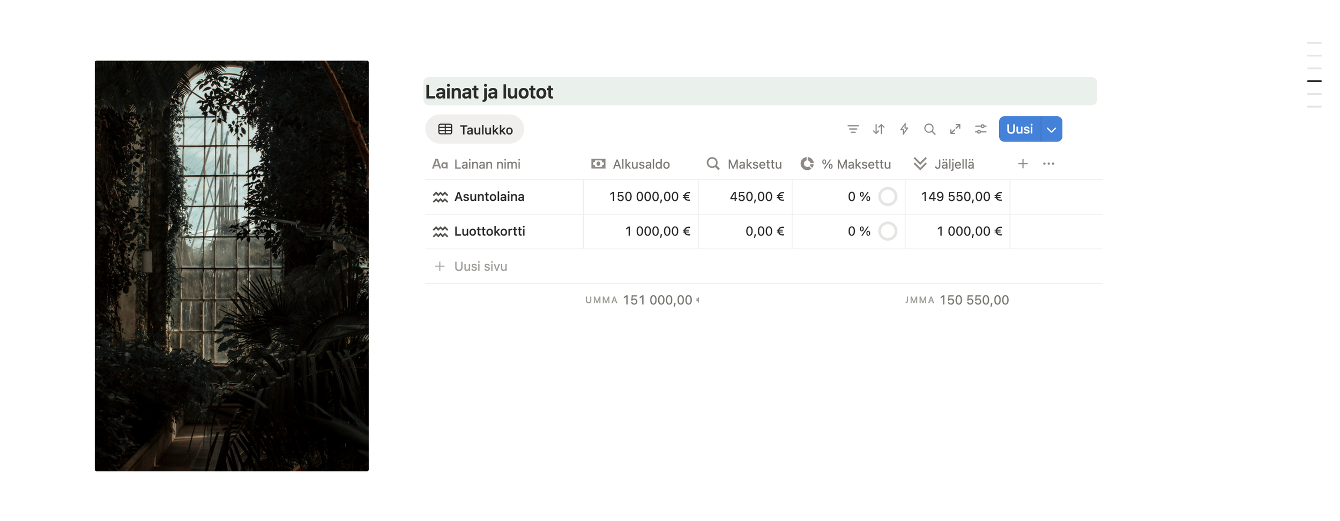This screenshot has width=1340, height=521.
Task: Open table search with the magnifier icon
Action: [930, 129]
